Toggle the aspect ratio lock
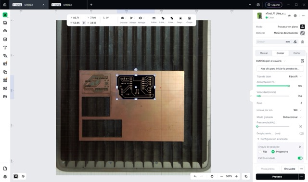 (x=84, y=23)
